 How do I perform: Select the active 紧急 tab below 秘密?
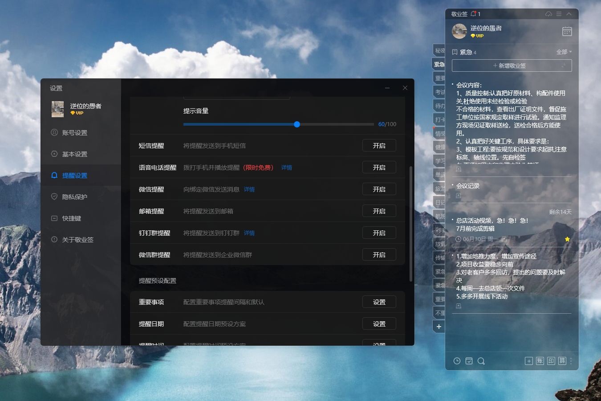click(439, 64)
